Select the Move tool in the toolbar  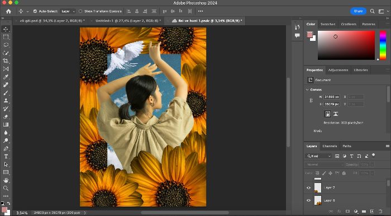pos(6,29)
